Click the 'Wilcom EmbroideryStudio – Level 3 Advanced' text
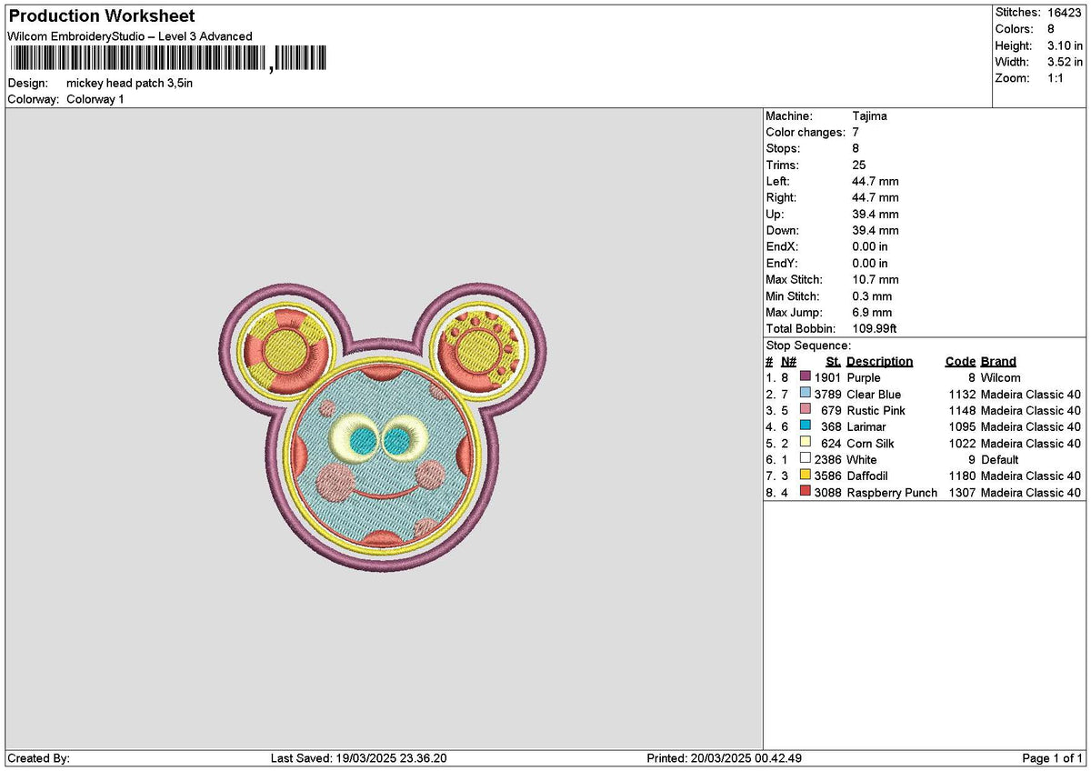 [130, 36]
